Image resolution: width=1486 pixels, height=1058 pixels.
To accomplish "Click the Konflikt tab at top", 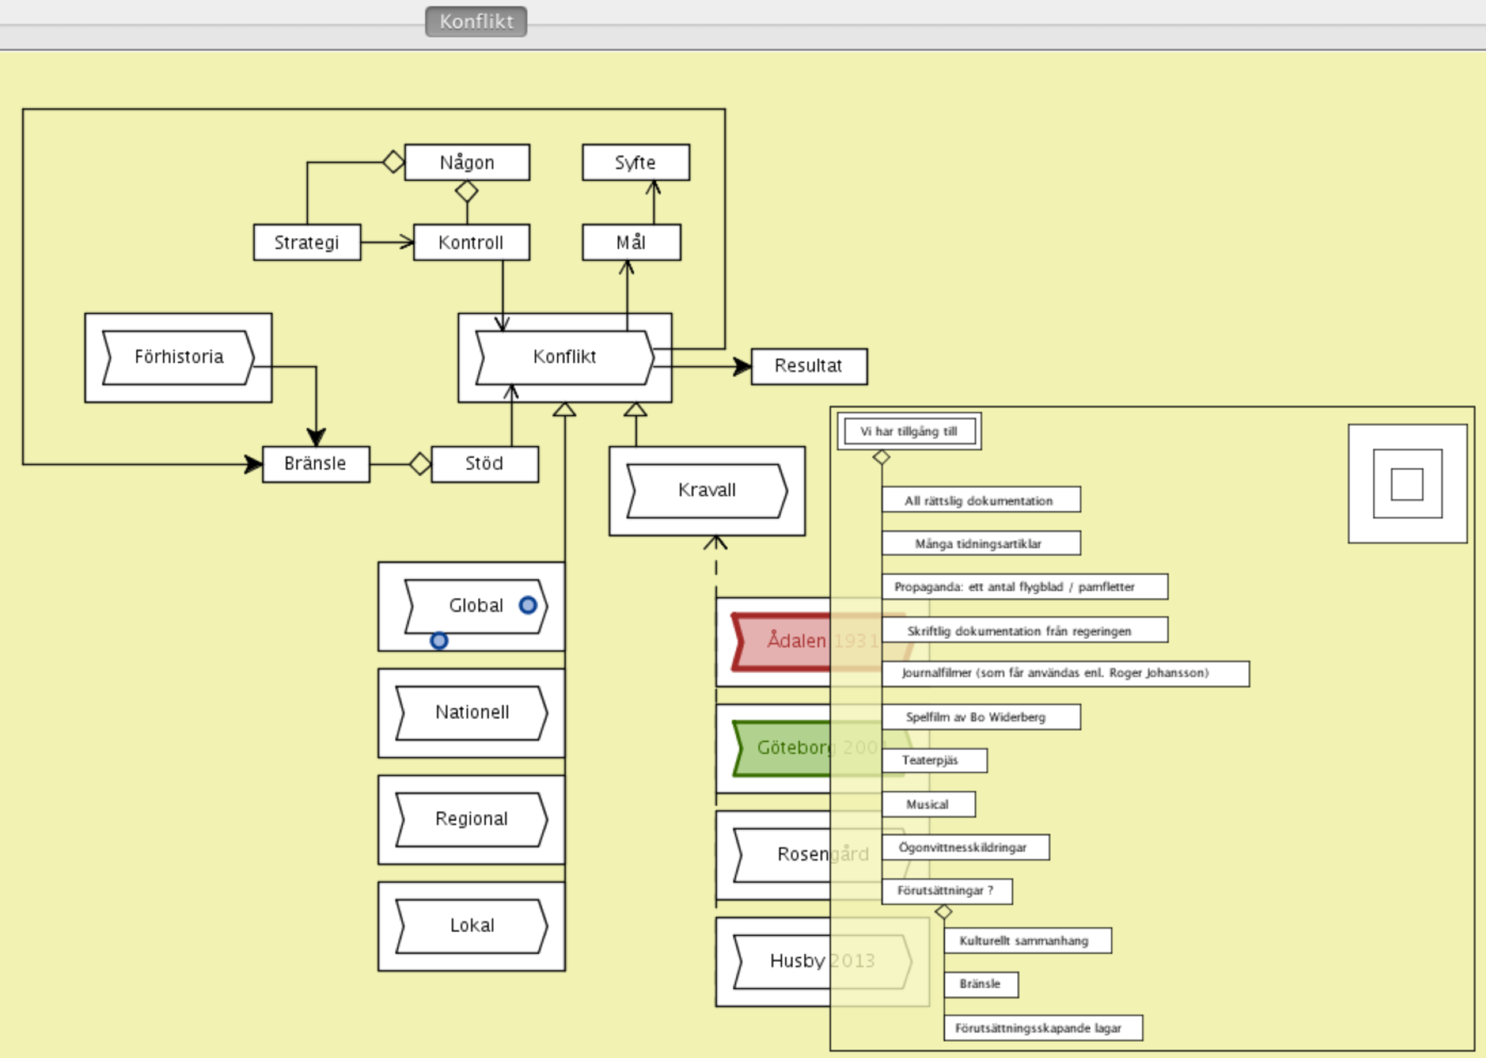I will [x=476, y=22].
